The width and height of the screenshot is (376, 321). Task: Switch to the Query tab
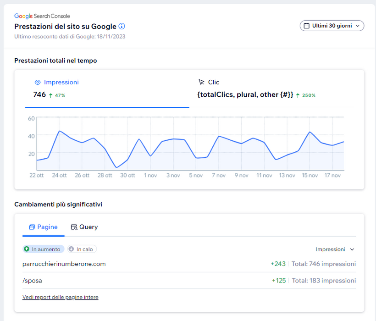[84, 227]
